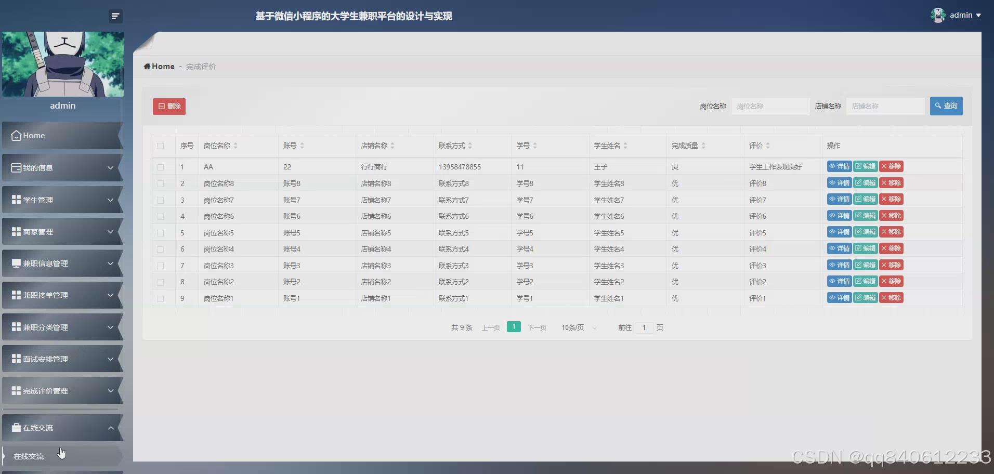Click 详情 on the first table row
The width and height of the screenshot is (994, 474).
point(839,166)
